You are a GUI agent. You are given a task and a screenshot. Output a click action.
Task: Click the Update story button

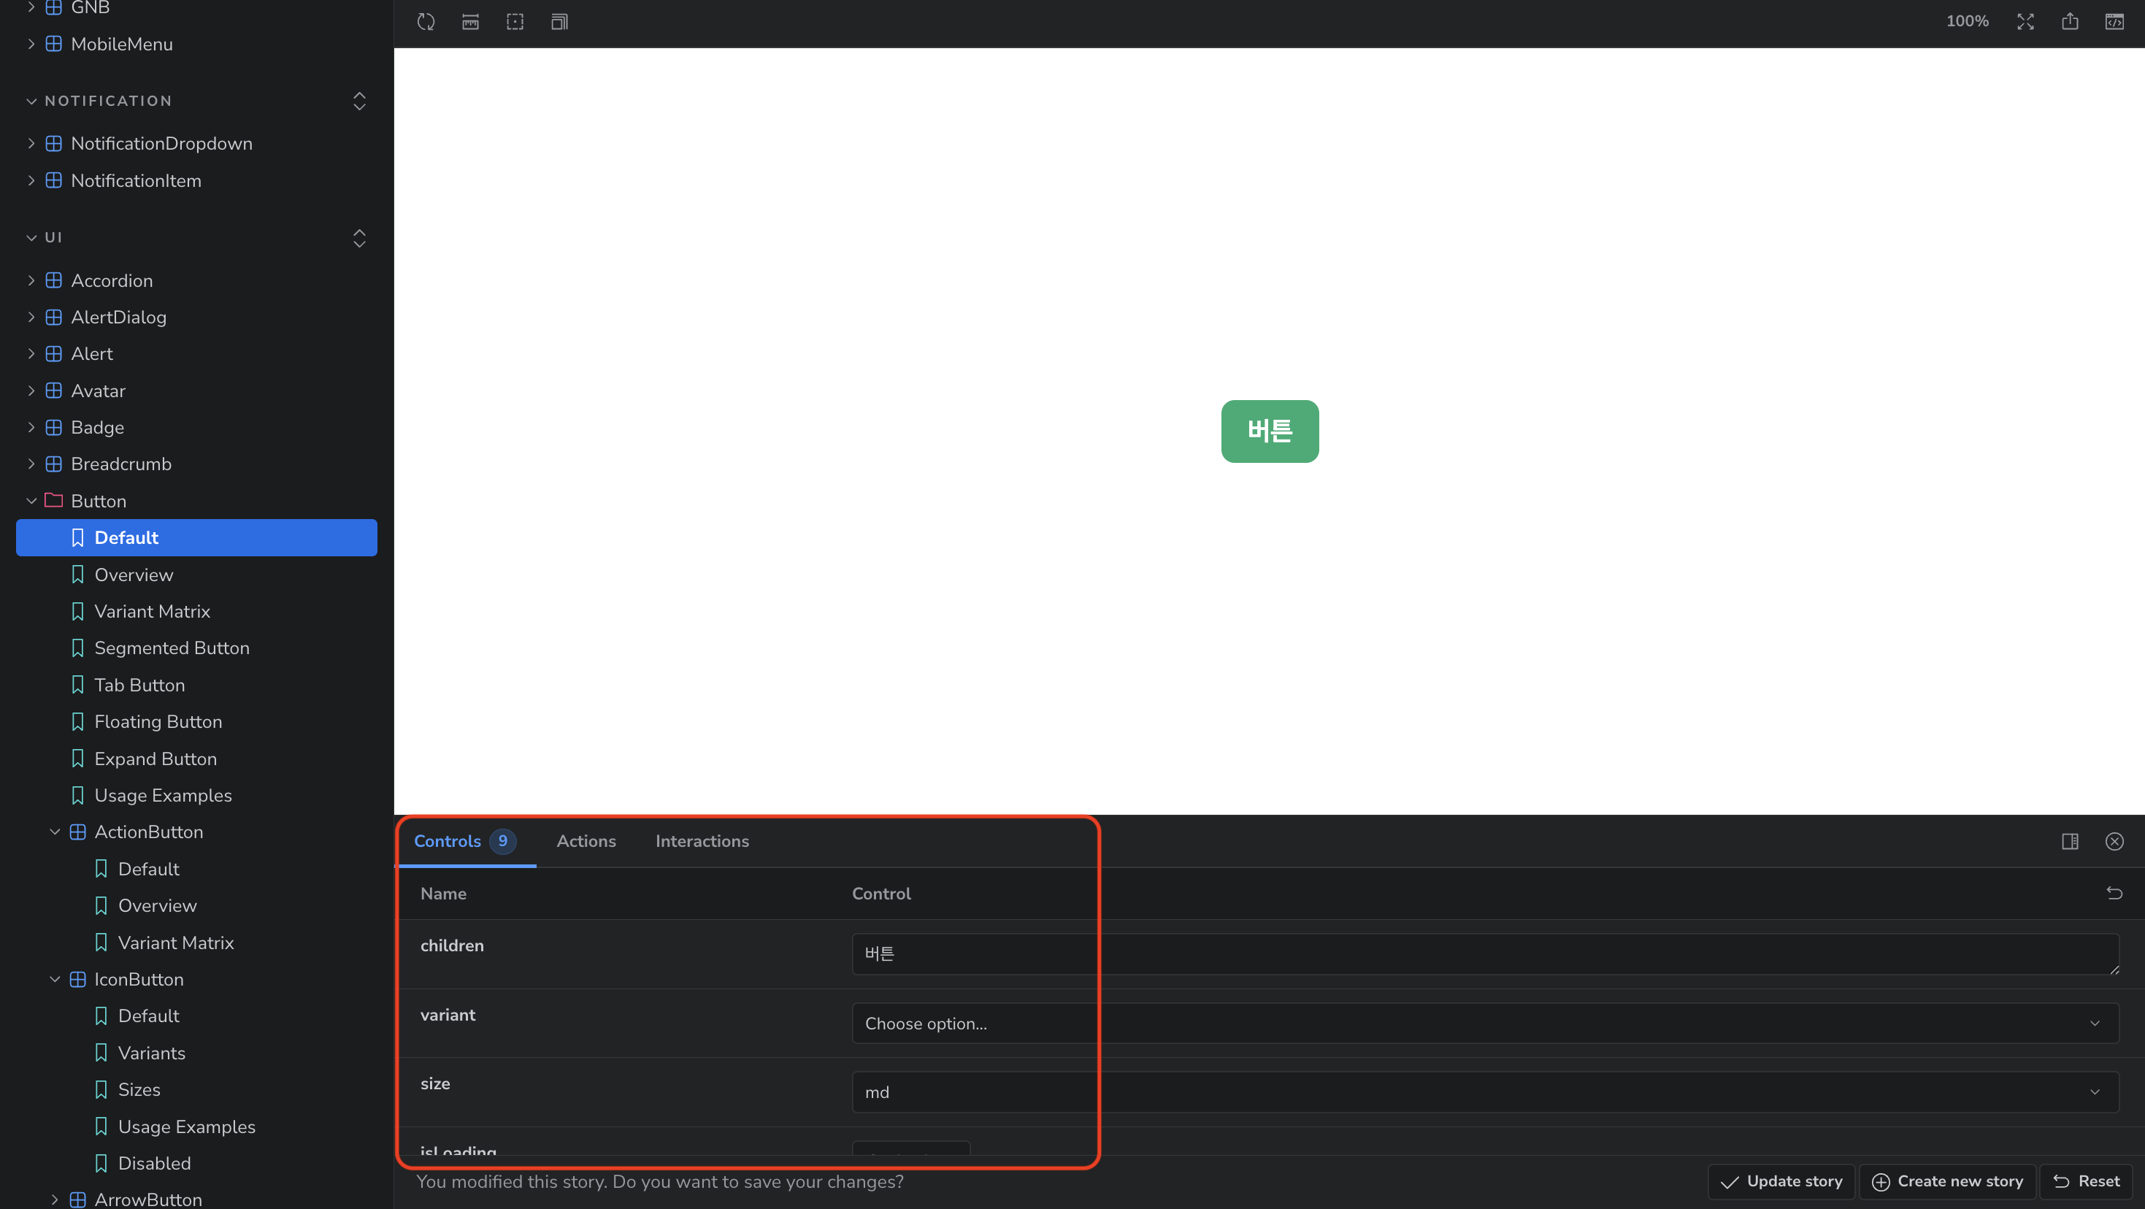pos(1781,1181)
